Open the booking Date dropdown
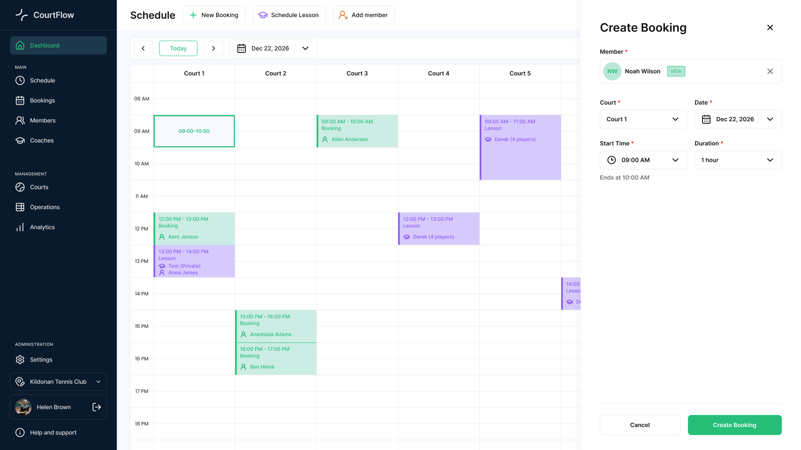The image size is (801, 450). tap(738, 119)
